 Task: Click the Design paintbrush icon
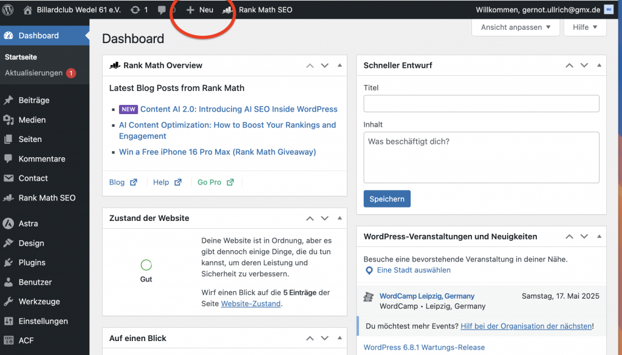click(x=9, y=243)
